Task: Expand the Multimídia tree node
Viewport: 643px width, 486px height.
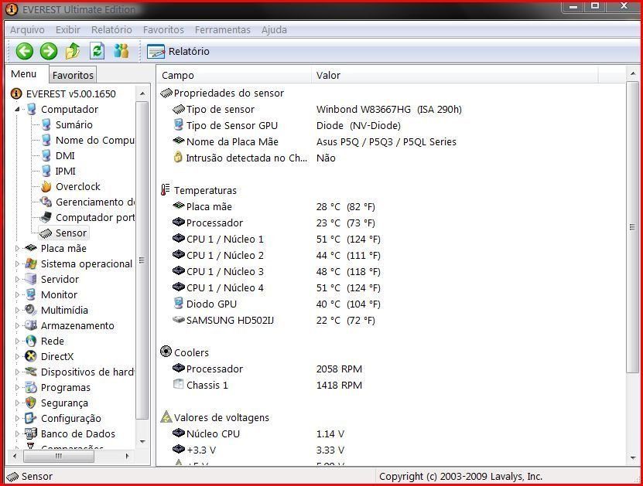Action: pyautogui.click(x=17, y=311)
